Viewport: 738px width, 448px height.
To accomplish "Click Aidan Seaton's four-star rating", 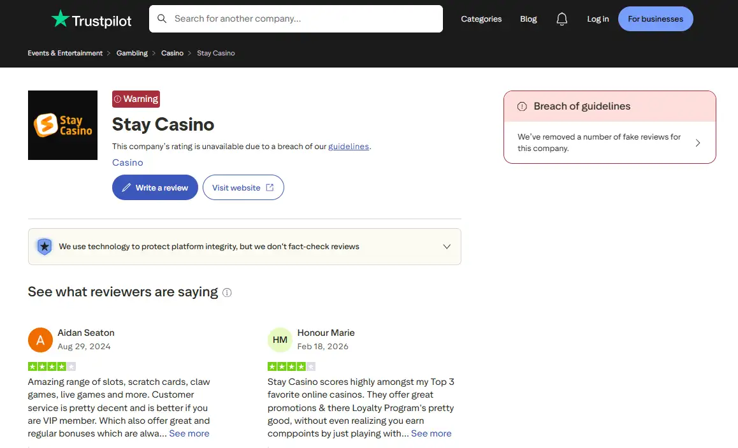I will click(52, 366).
